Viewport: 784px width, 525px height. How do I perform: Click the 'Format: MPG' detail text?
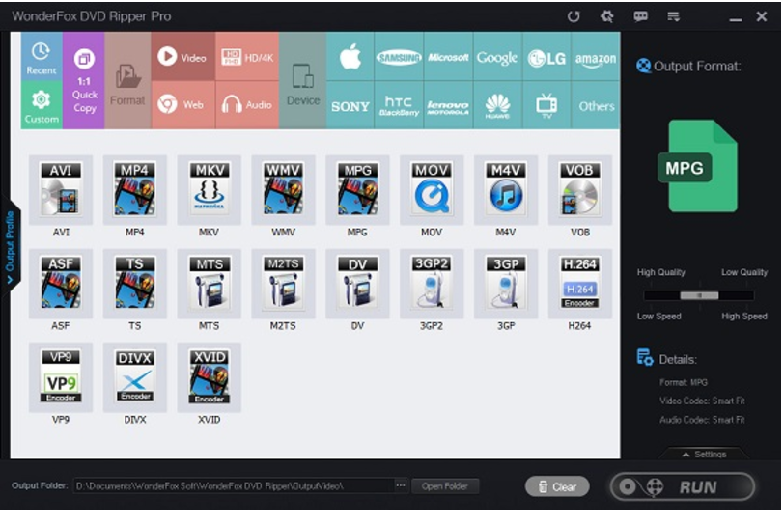click(x=684, y=382)
